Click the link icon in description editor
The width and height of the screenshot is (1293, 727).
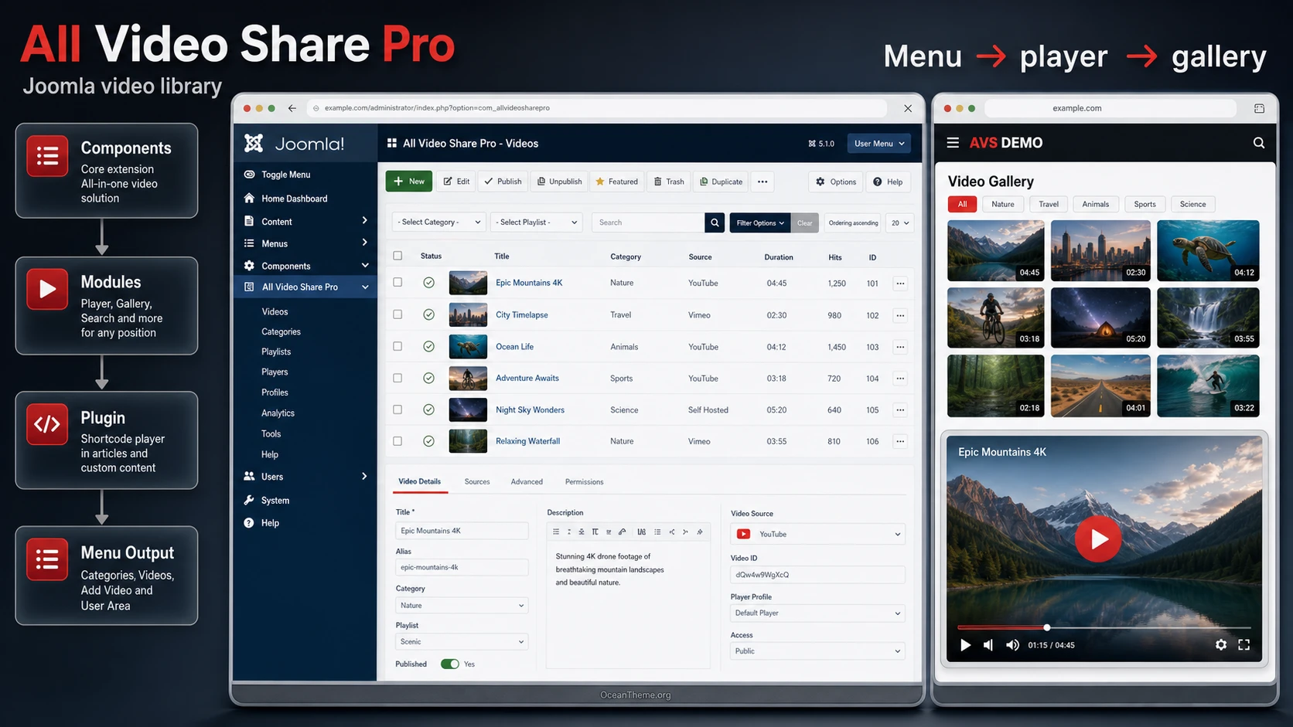click(x=622, y=532)
